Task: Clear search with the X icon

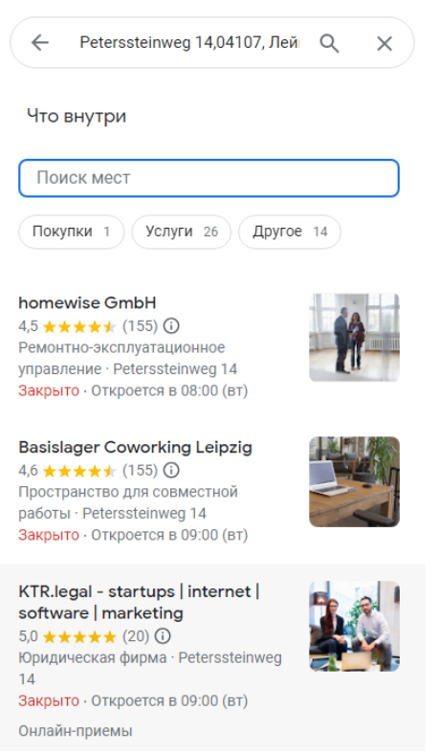Action: click(x=384, y=44)
